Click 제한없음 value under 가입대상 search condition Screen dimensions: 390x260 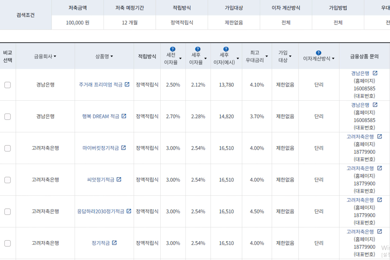234,23
